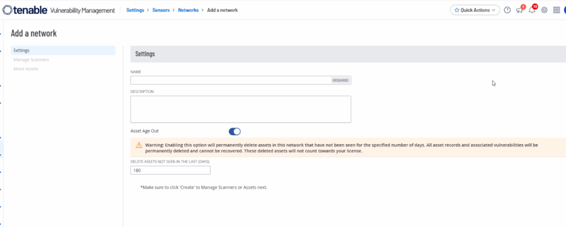This screenshot has height=227, width=566.
Task: Open the megaphone announcements icon
Action: [x=520, y=10]
